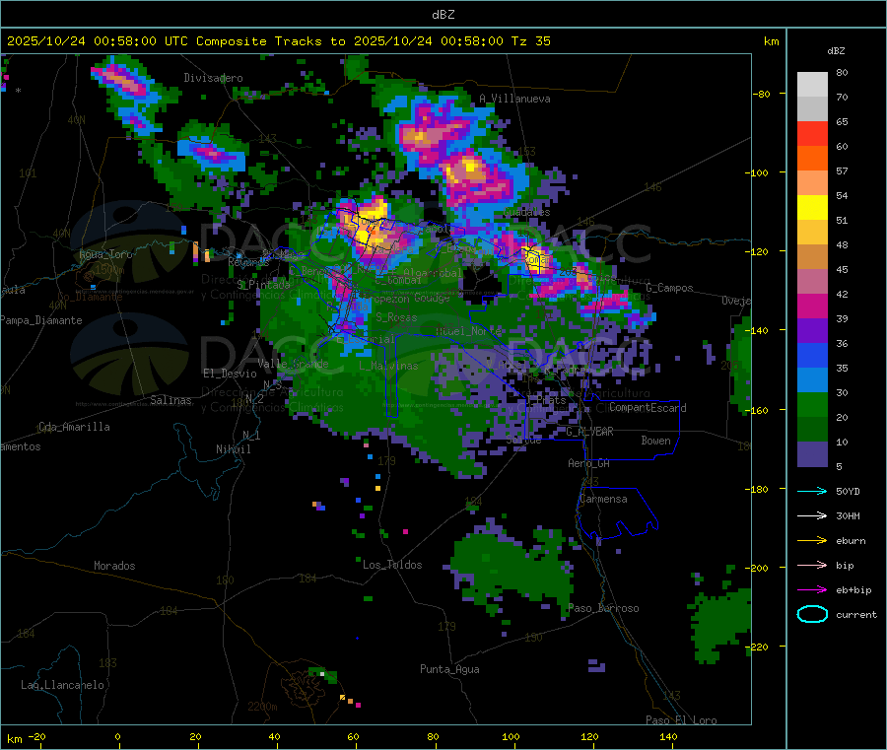Select the Nihuil place label
Viewport: 887px width, 750px height.
point(233,449)
